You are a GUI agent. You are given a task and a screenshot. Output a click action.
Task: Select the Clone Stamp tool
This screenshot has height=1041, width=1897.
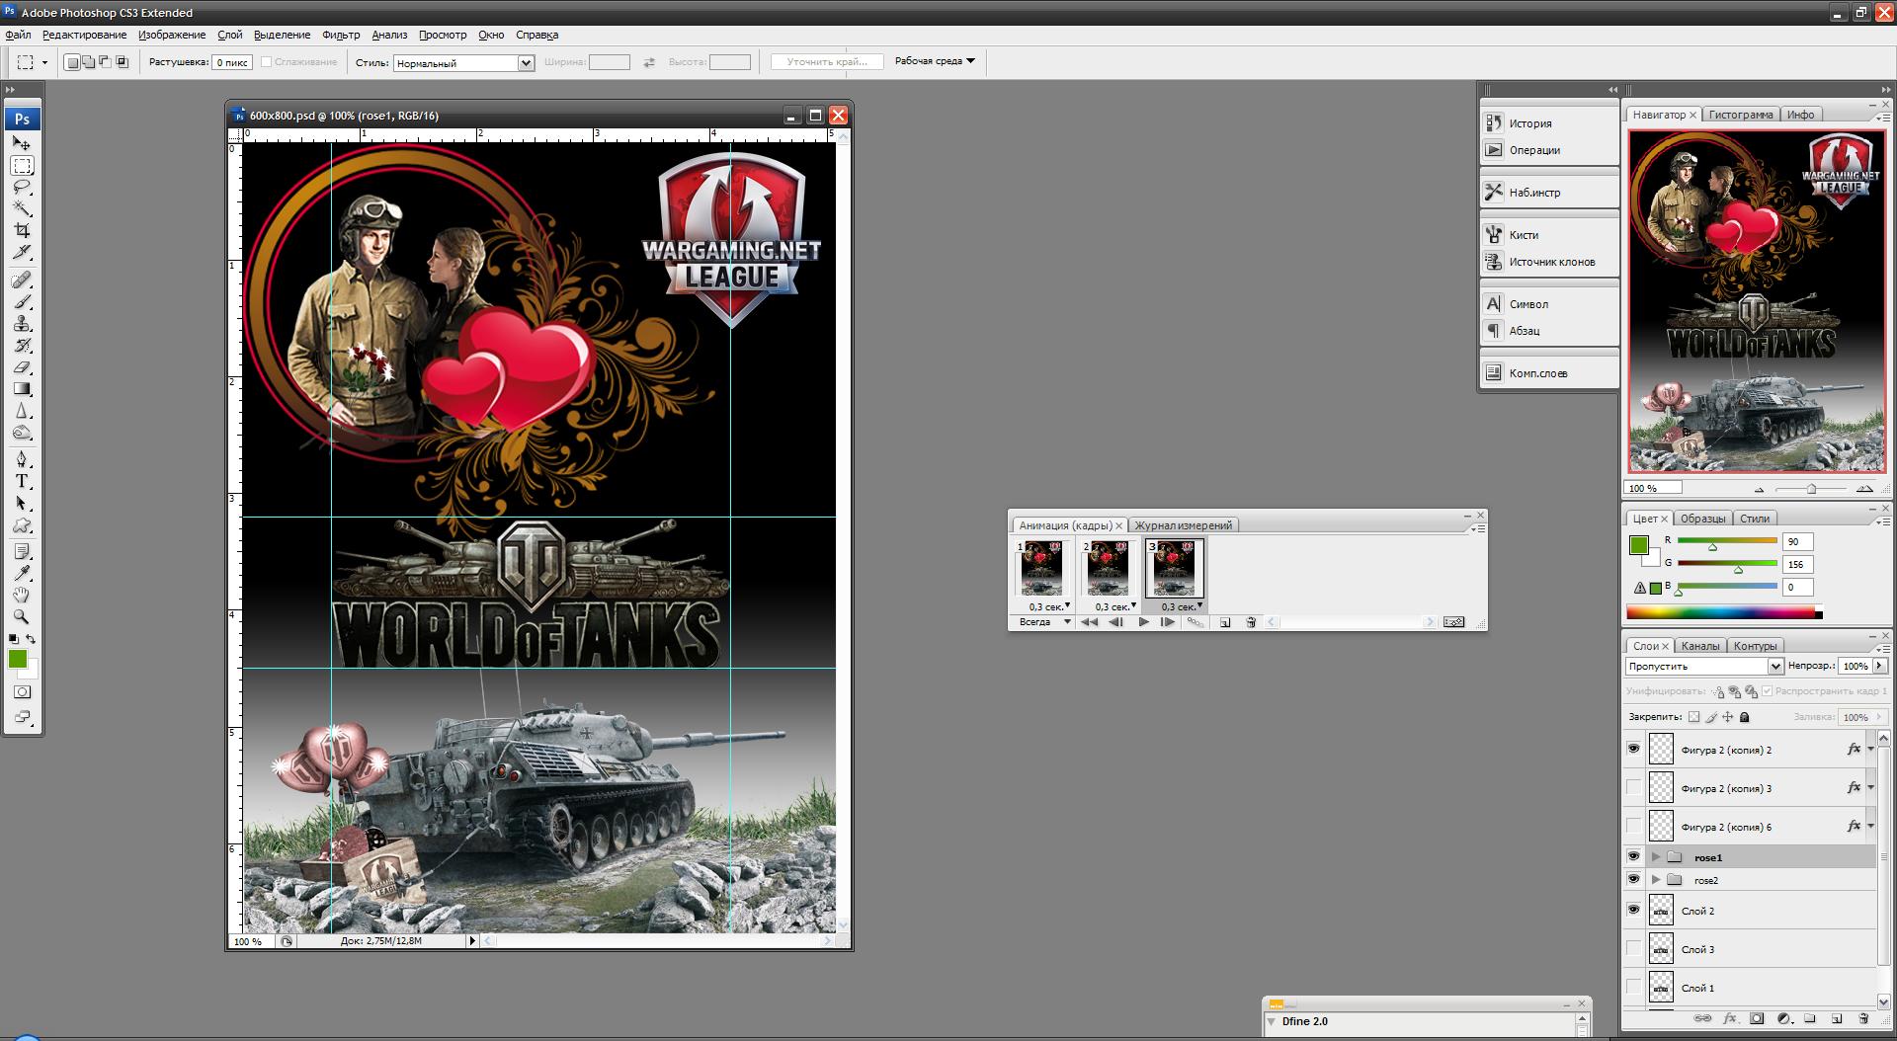(x=22, y=323)
